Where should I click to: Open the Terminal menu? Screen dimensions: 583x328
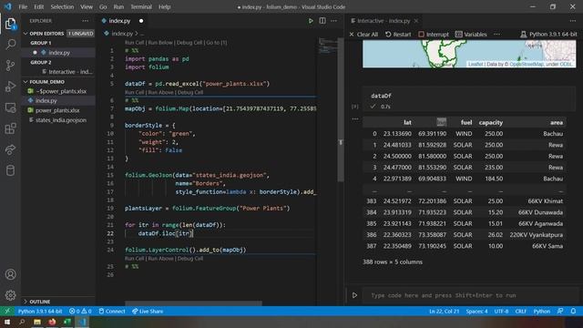(141, 6)
